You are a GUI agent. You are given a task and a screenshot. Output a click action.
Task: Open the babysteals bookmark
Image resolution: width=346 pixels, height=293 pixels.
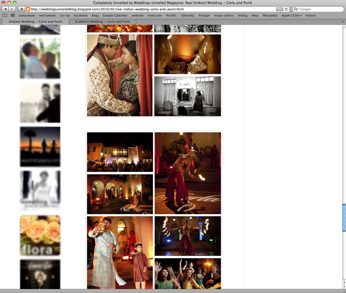click(x=27, y=16)
